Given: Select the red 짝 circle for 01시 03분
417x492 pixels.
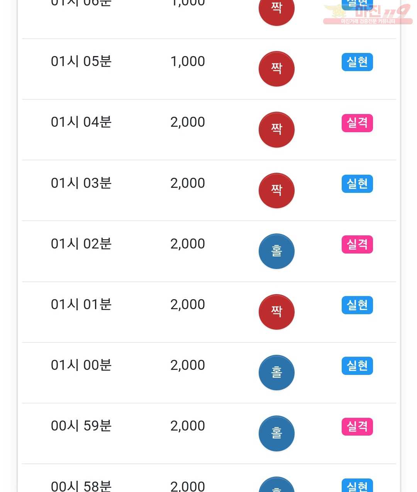Looking at the screenshot, I should pos(276,190).
